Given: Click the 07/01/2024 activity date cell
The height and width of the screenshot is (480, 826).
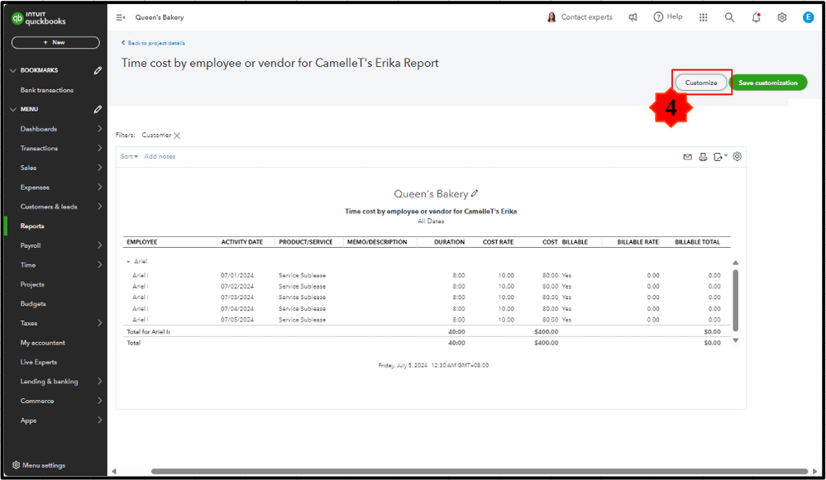Looking at the screenshot, I should tap(237, 275).
